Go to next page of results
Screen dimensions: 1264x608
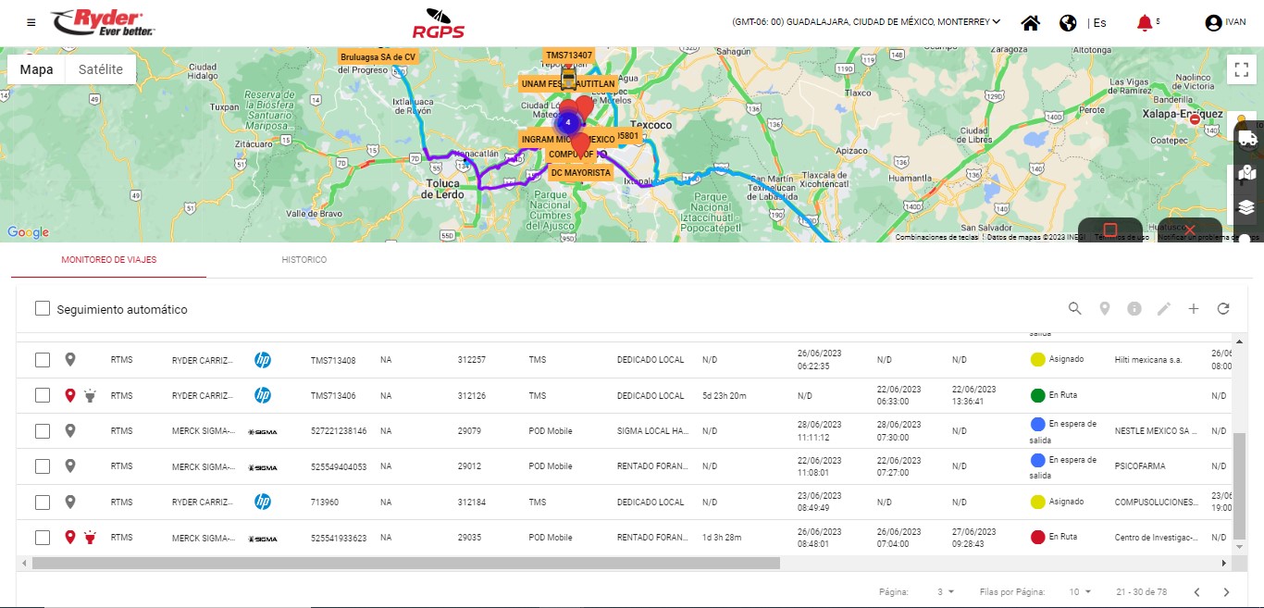coord(1226,592)
